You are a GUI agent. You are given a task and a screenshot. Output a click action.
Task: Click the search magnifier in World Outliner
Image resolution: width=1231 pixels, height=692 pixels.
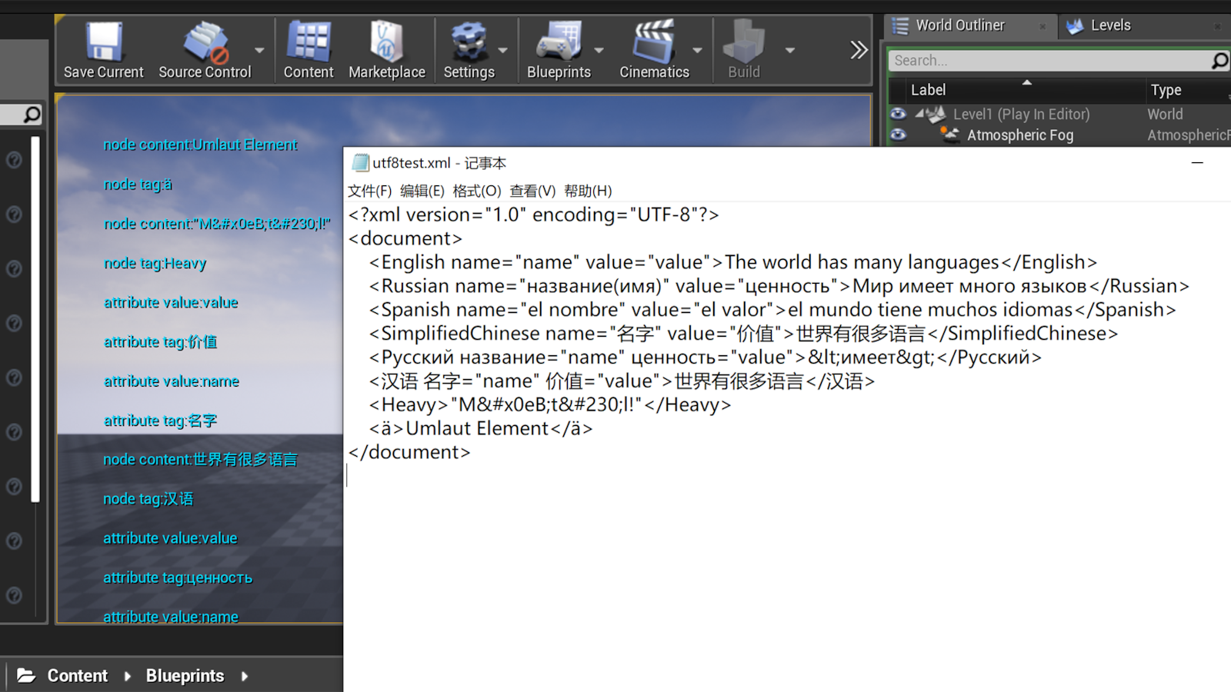pos(1218,60)
